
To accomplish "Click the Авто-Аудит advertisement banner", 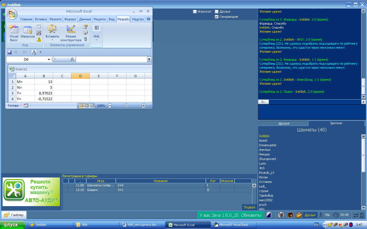I will click(31, 192).
